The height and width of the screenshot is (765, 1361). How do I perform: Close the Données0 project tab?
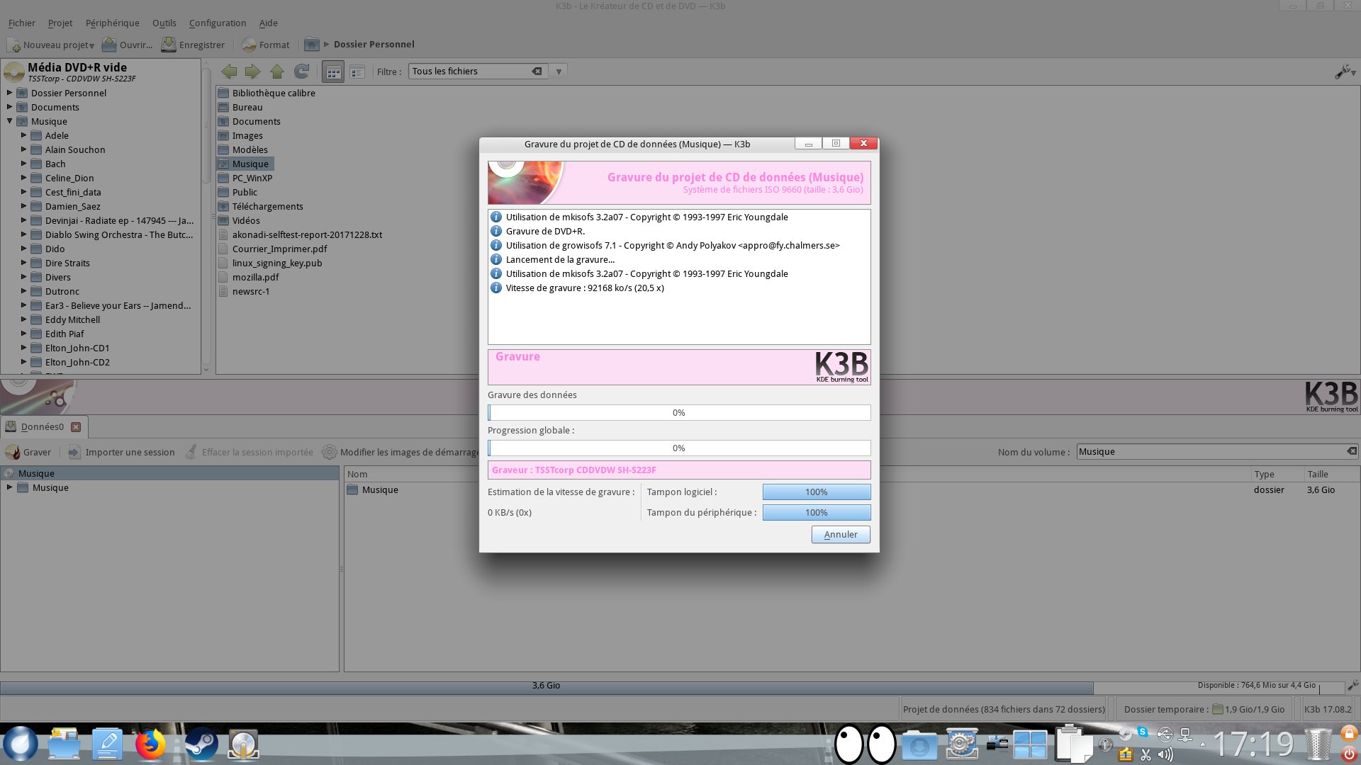[x=76, y=426]
